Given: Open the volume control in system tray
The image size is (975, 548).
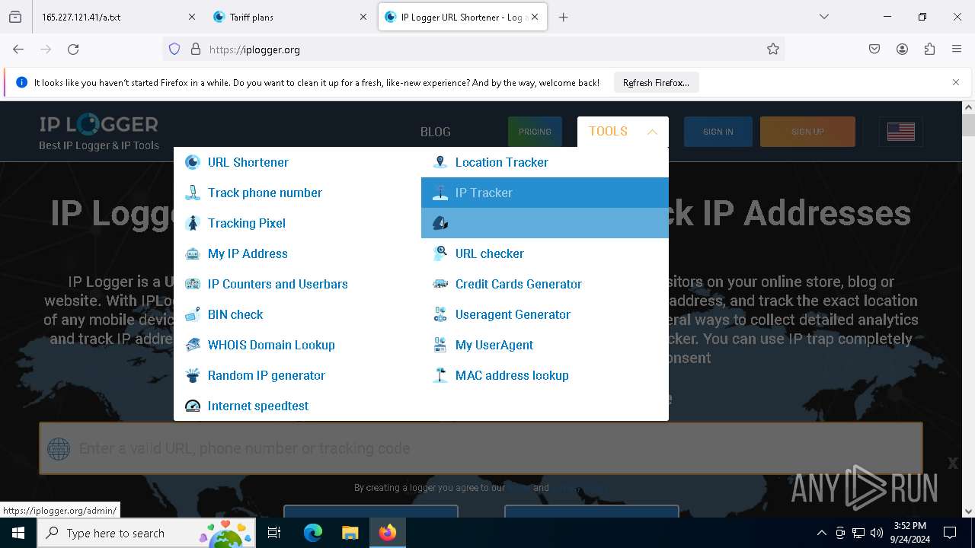Looking at the screenshot, I should click(x=876, y=533).
